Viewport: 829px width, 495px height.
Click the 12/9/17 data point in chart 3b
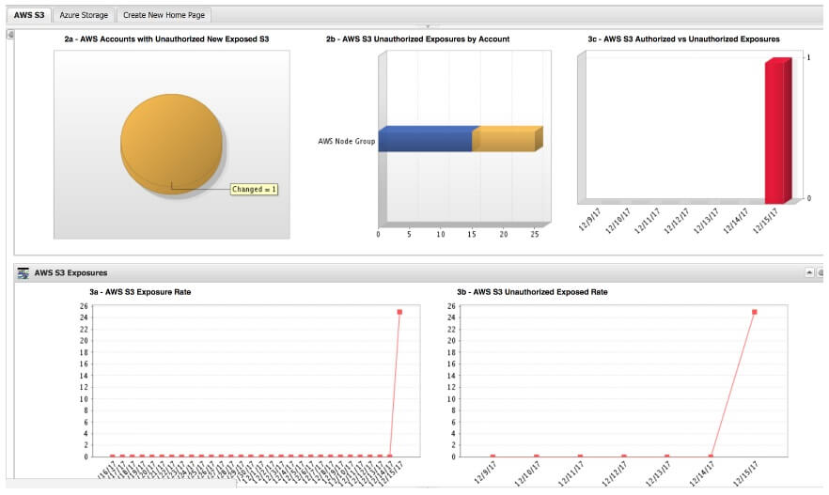click(x=493, y=456)
